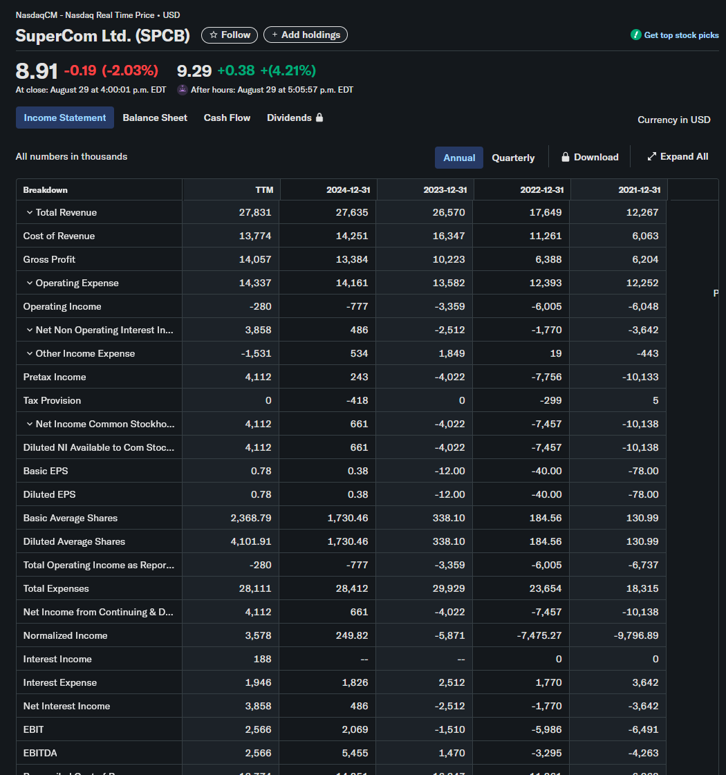Viewport: 726px width, 775px height.
Task: Open the Income Statement tab
Action: tap(65, 118)
